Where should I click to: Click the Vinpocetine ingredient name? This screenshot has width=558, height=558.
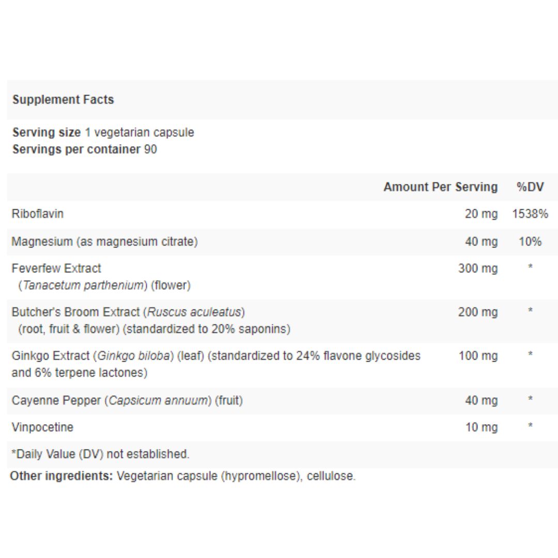[x=42, y=427]
